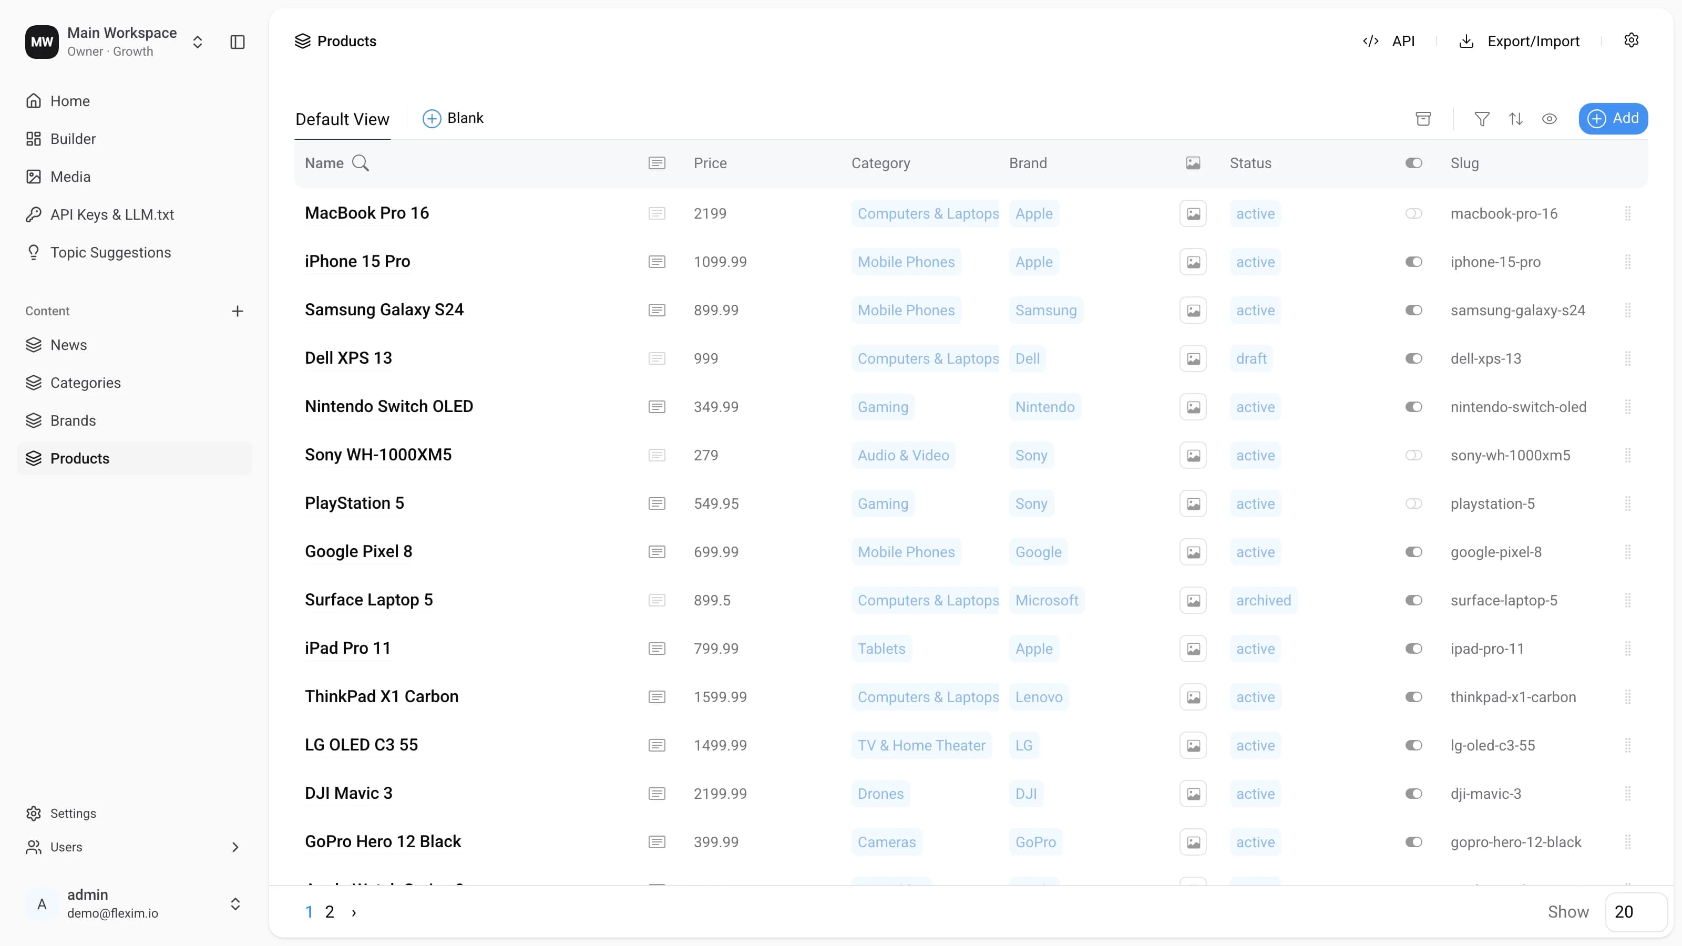Viewport: 1682px width, 946px height.
Task: Add new content with the plus icon
Action: (x=238, y=311)
